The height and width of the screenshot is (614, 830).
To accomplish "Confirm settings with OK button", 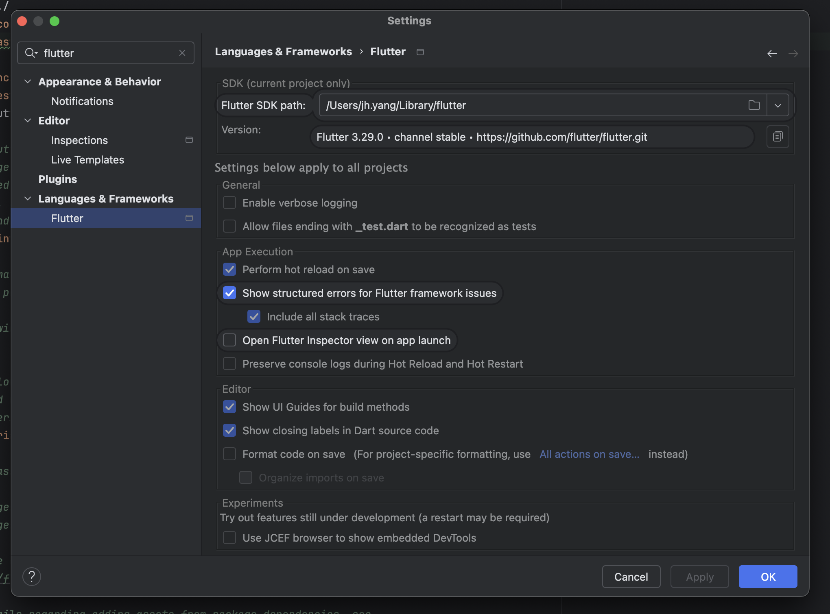I will (x=768, y=577).
